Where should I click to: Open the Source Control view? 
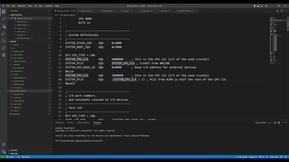click(4, 26)
